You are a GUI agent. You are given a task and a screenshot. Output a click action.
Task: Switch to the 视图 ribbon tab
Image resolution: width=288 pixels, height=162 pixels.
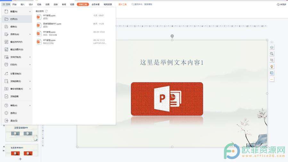[x=72, y=4]
